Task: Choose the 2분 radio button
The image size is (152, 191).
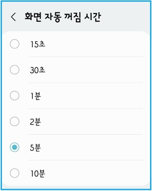Action: tap(15, 121)
